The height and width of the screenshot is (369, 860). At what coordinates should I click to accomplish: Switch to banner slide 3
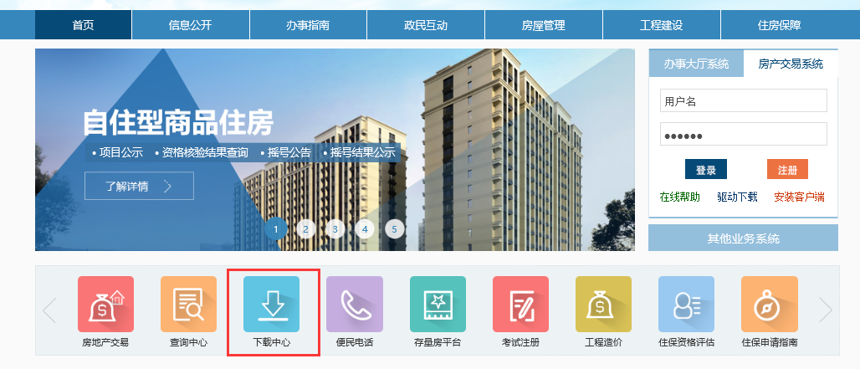click(335, 229)
